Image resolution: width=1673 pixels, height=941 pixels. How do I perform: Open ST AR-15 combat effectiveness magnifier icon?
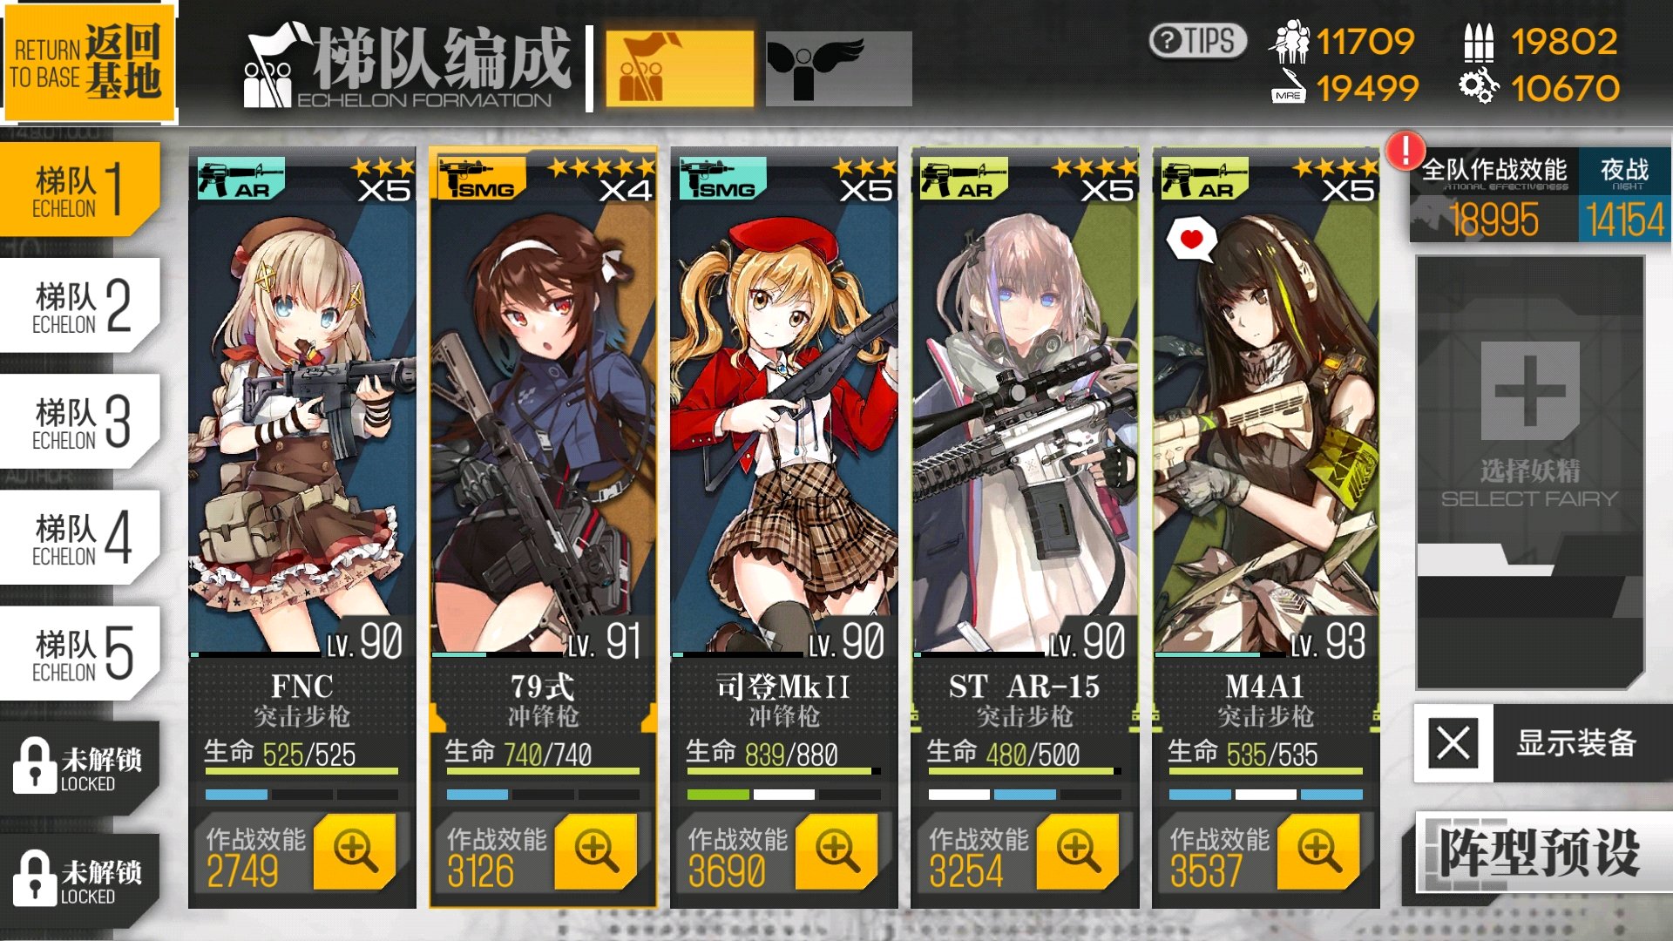[1078, 851]
